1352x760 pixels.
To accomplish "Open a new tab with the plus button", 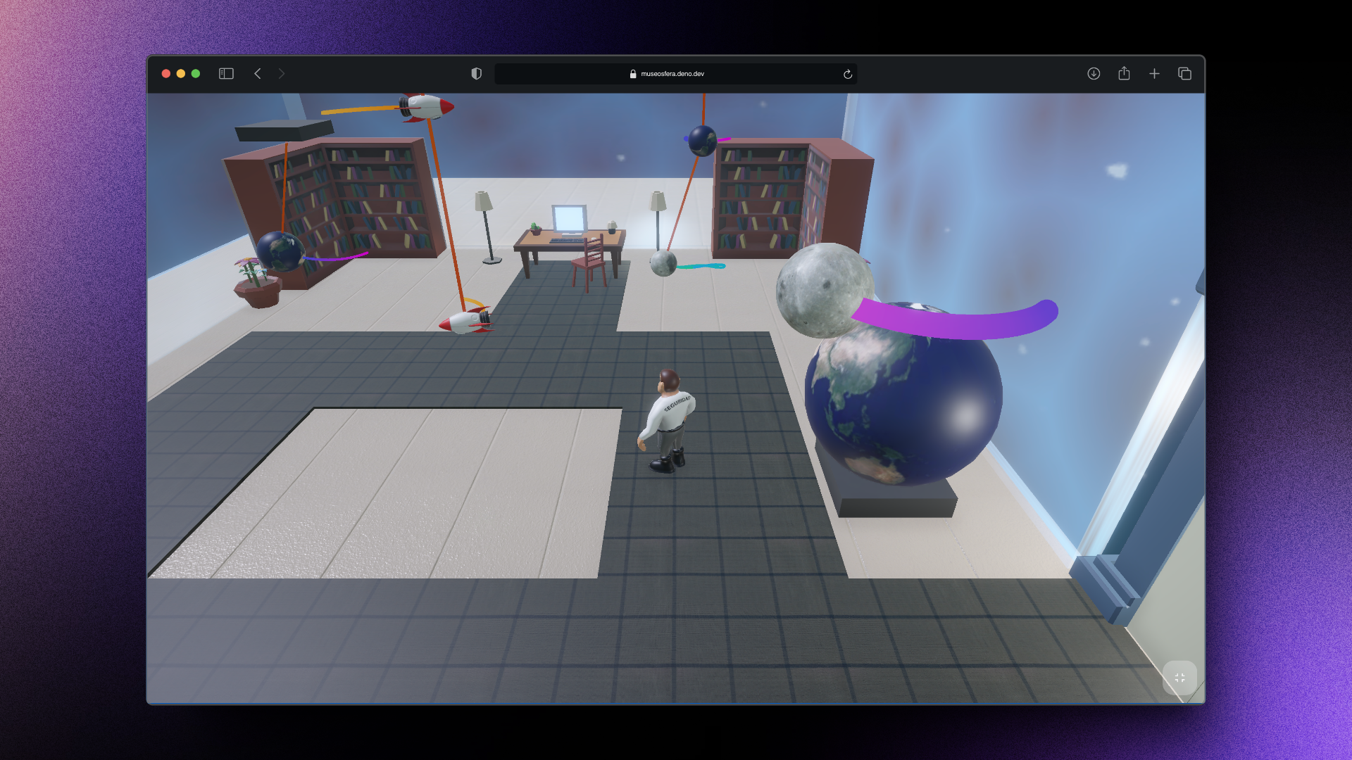I will click(1154, 74).
